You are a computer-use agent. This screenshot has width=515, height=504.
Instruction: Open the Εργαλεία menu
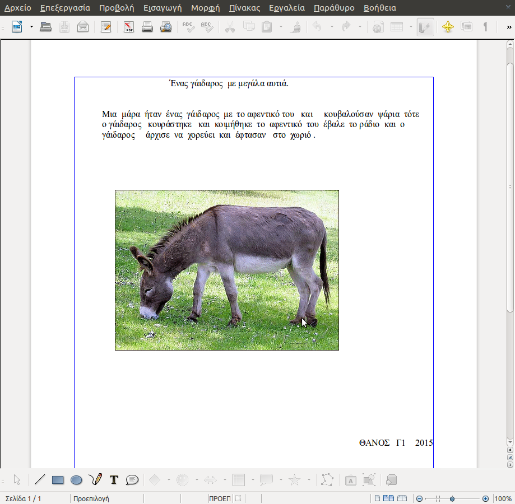(x=287, y=7)
